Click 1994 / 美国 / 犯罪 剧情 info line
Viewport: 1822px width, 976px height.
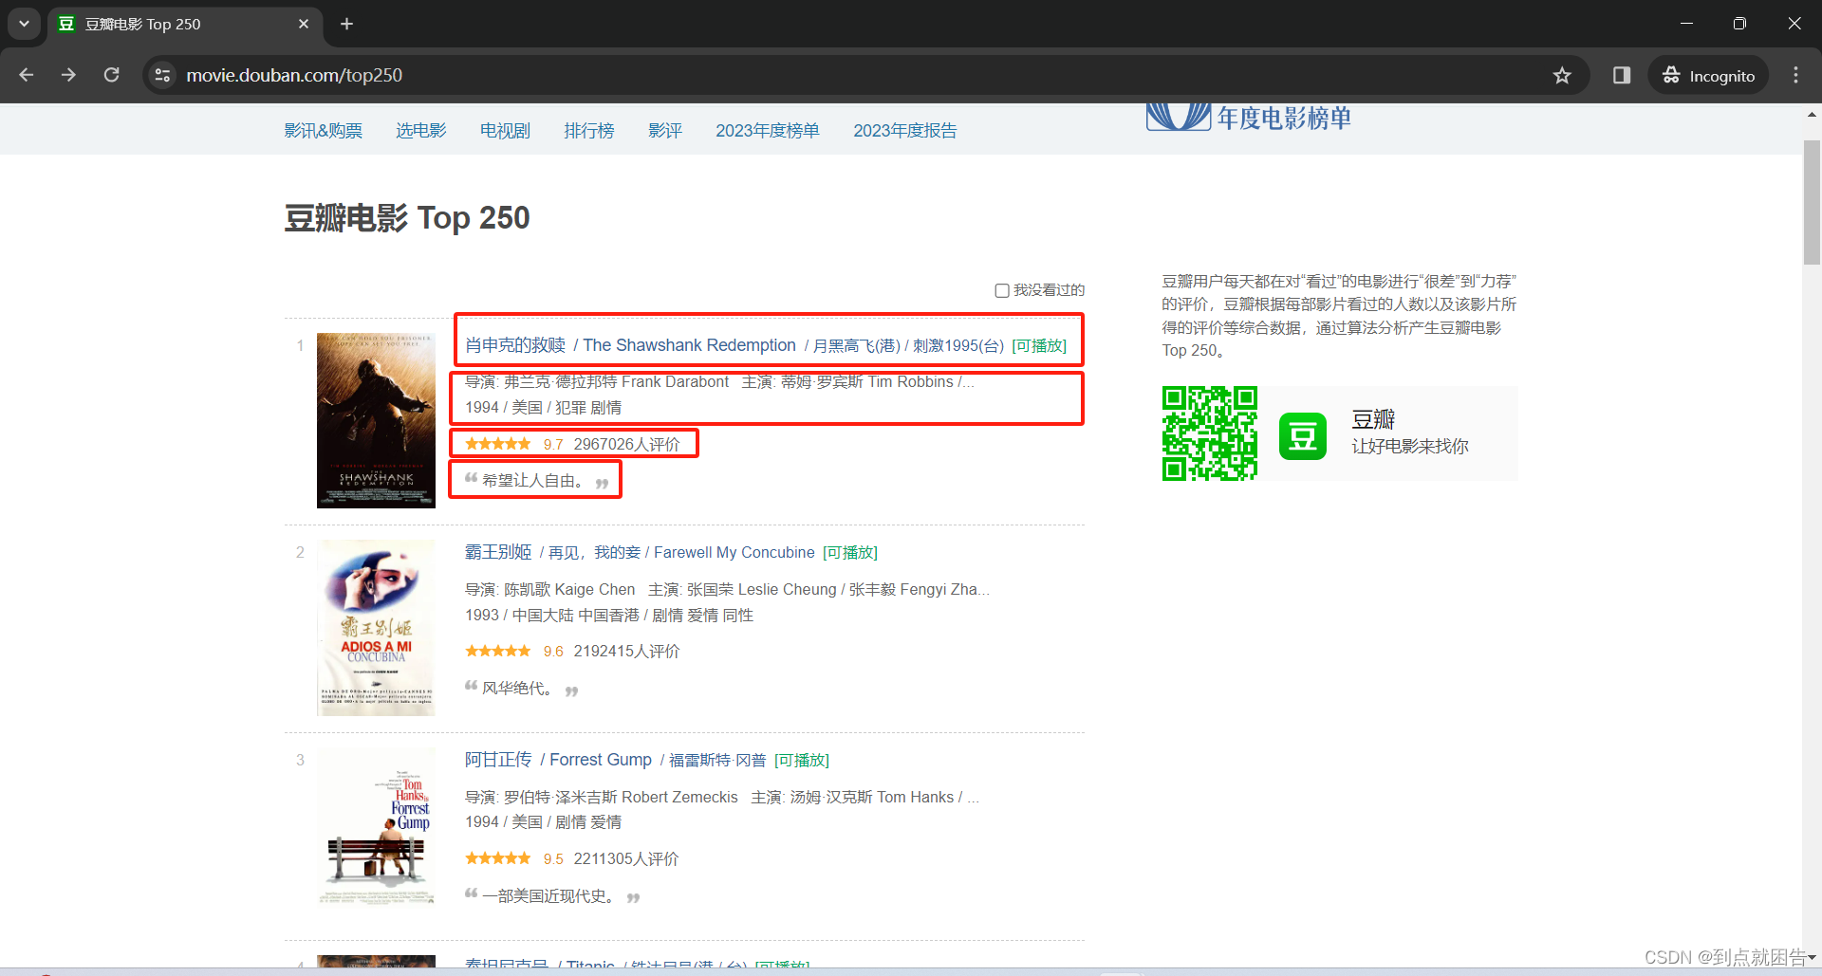[x=544, y=407]
